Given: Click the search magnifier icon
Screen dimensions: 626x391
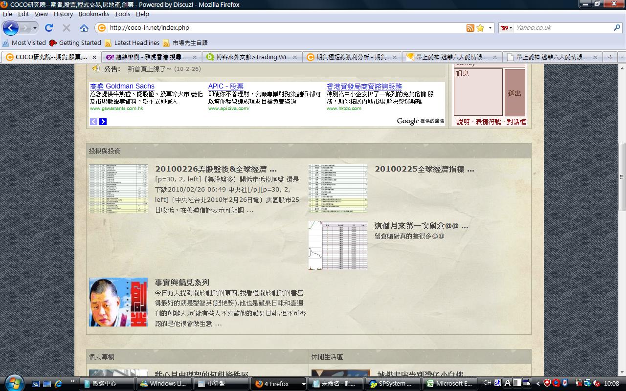Looking at the screenshot, I should click(617, 28).
